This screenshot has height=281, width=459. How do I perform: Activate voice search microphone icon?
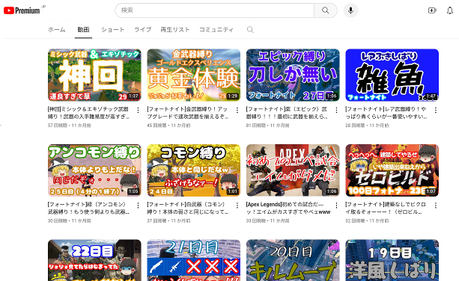(x=350, y=10)
